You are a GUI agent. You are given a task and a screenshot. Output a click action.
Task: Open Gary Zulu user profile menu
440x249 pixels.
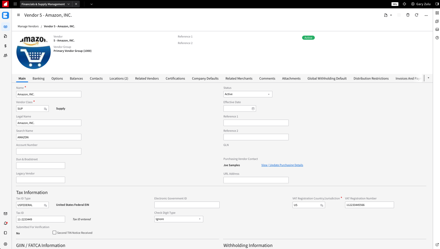421,4
